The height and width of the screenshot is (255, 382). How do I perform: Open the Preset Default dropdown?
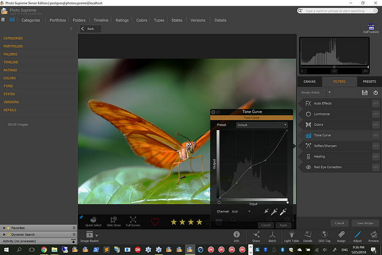point(262,125)
